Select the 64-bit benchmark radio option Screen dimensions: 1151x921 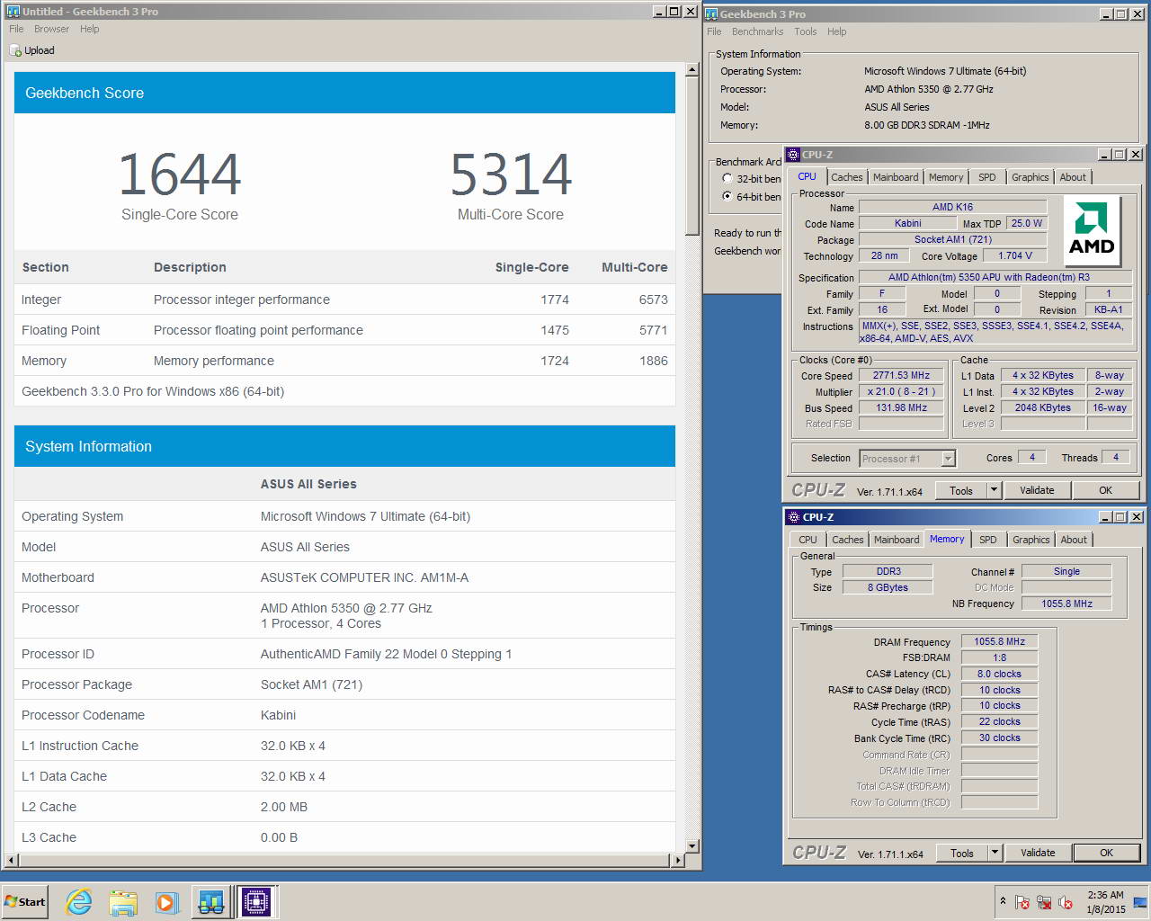pos(727,196)
